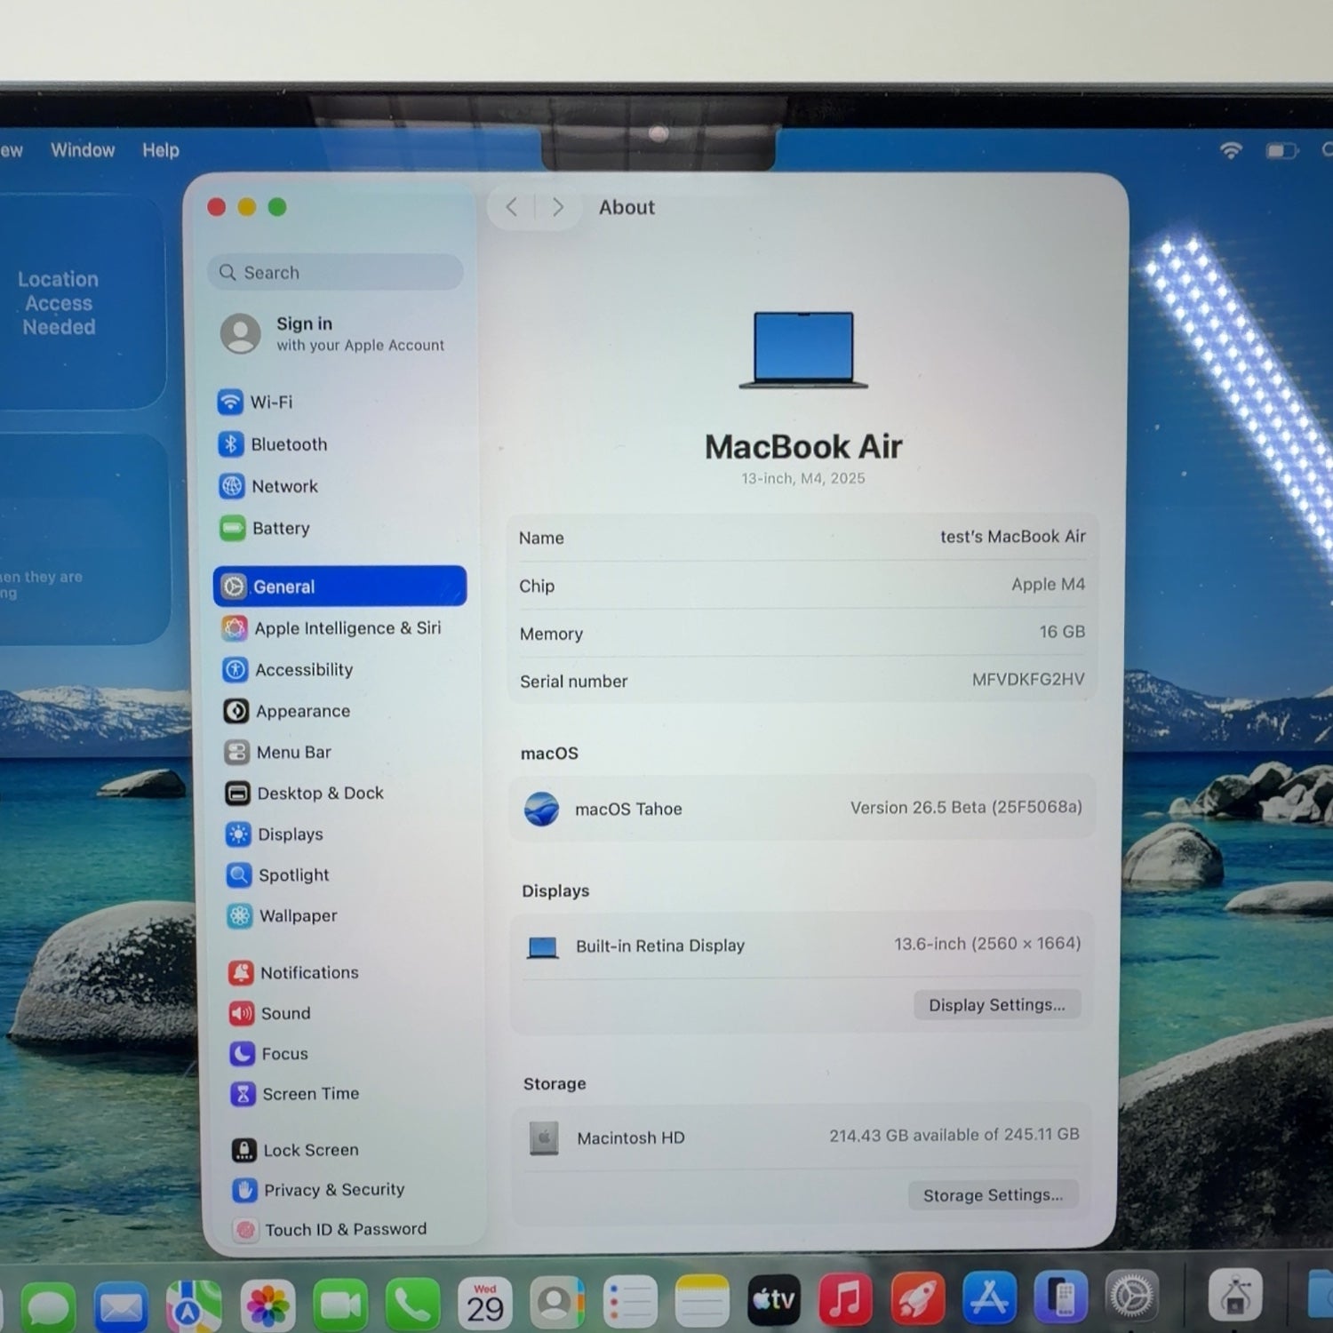
Task: Go forward with the right chevron button
Action: [558, 207]
